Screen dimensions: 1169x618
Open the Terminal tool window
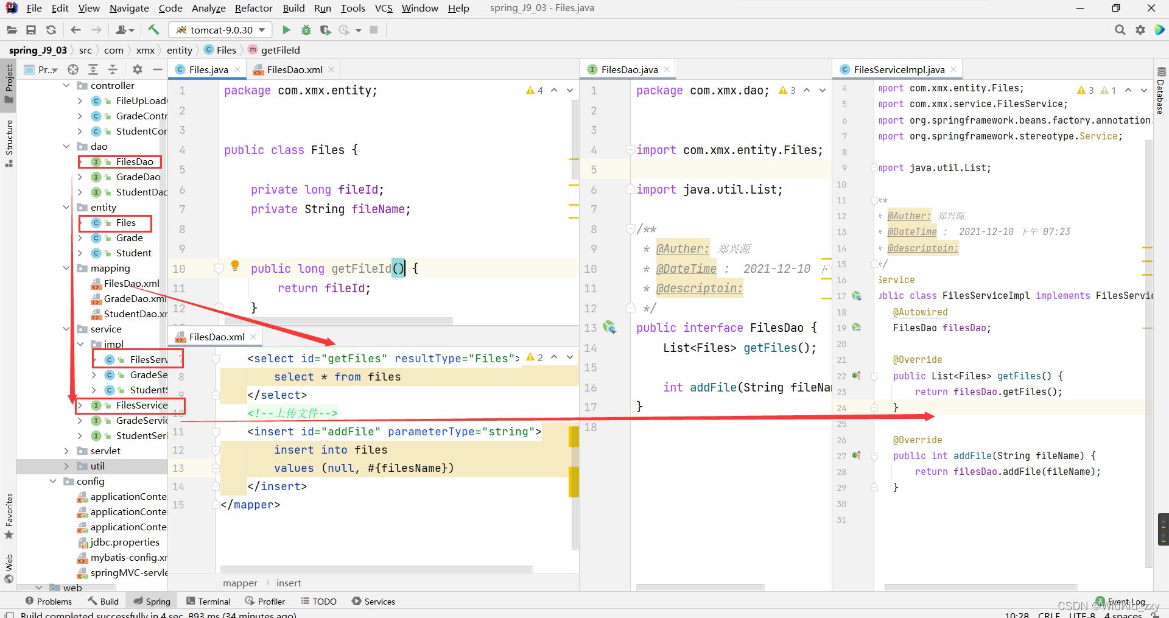coord(208,601)
